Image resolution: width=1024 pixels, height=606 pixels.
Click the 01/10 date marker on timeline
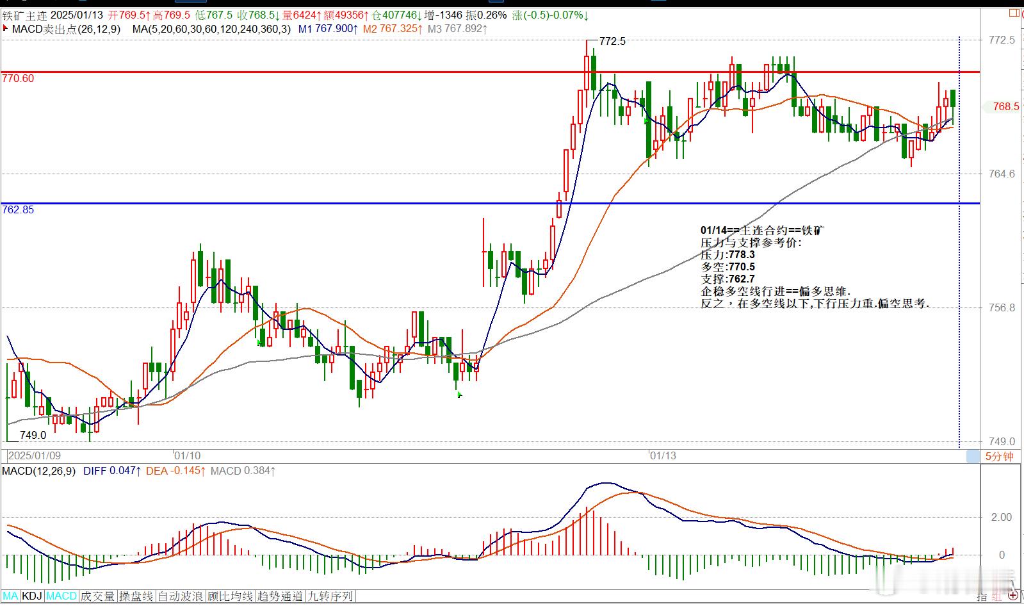click(188, 456)
